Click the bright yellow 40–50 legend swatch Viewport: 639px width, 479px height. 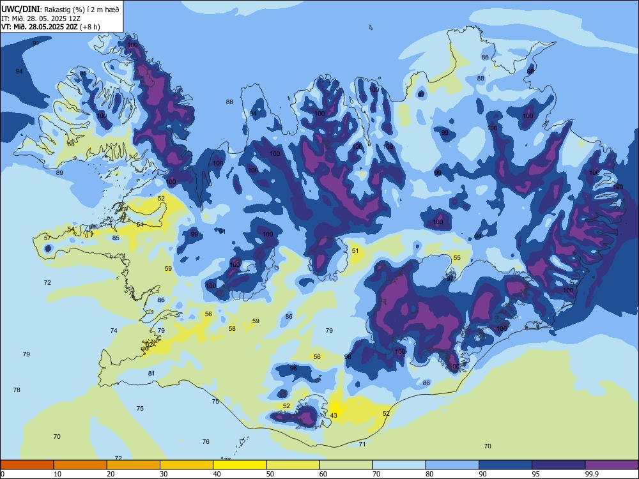tap(240, 465)
